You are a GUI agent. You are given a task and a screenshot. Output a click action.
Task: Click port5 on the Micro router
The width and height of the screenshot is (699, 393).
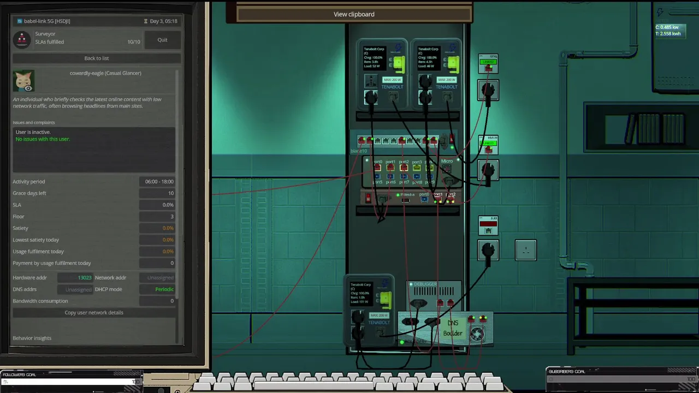tap(377, 176)
